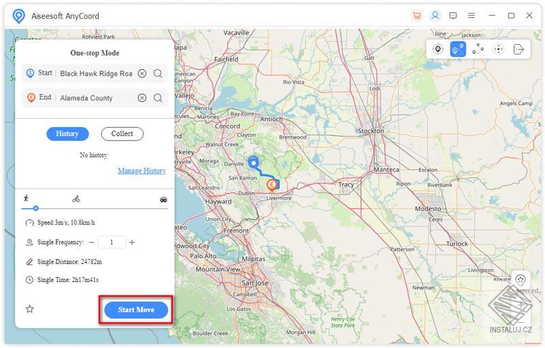Click the speed slider handle
This screenshot has height=348, width=545.
pyautogui.click(x=36, y=208)
